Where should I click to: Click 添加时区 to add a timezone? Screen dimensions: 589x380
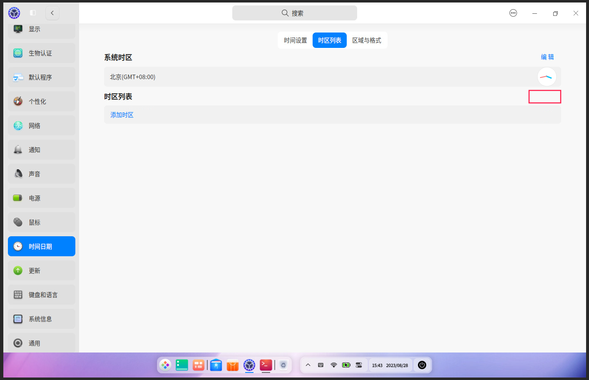click(x=122, y=115)
